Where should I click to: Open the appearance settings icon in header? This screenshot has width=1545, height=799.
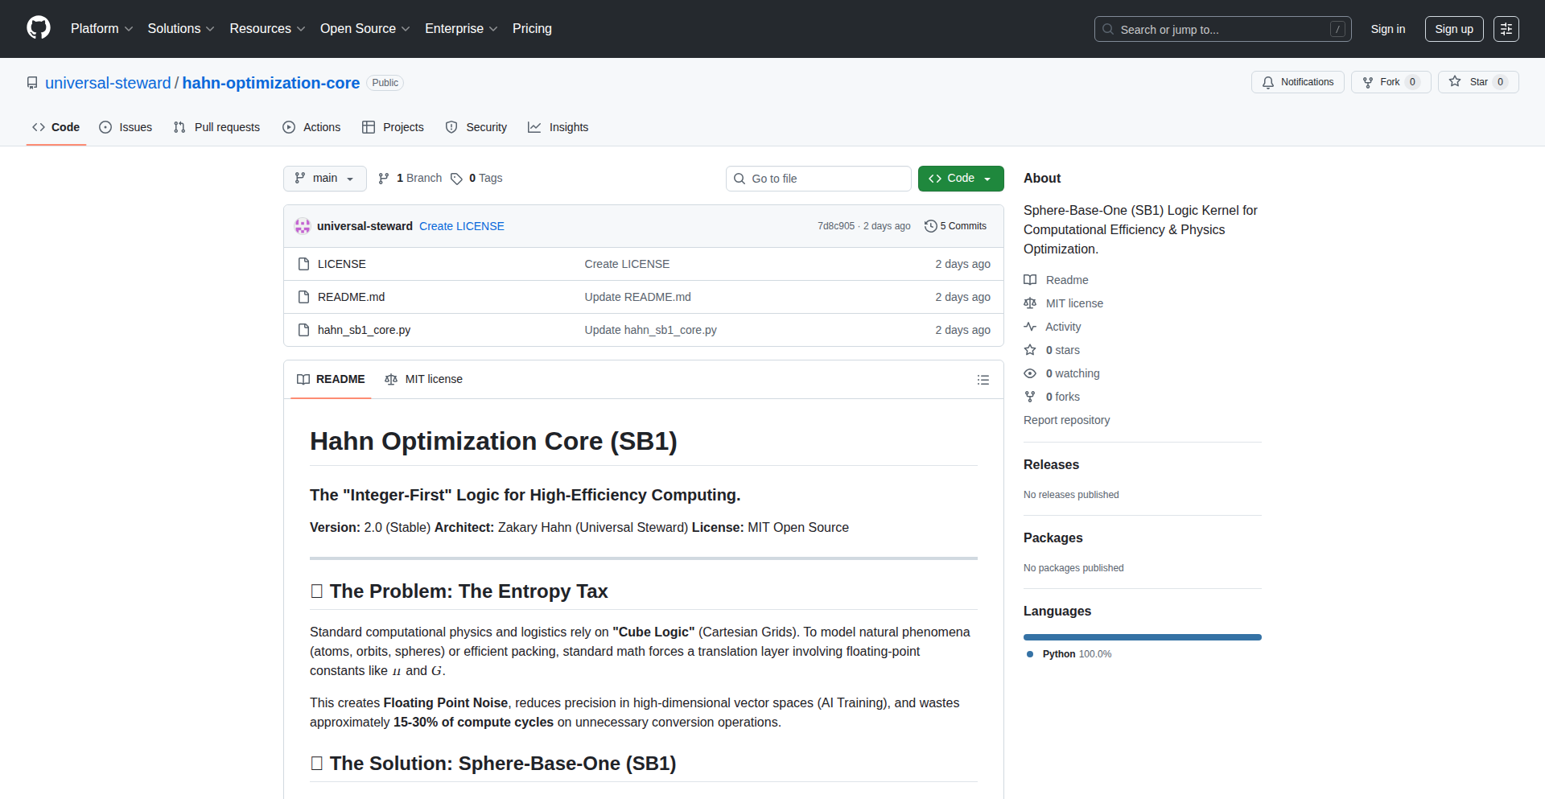pyautogui.click(x=1506, y=29)
